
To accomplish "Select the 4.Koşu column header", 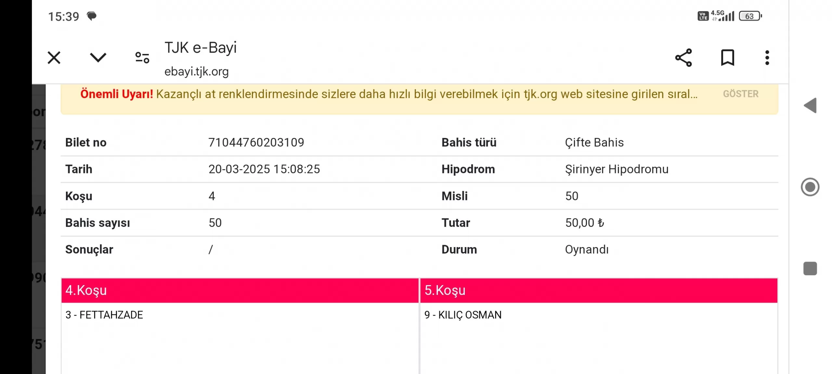I will tap(240, 290).
